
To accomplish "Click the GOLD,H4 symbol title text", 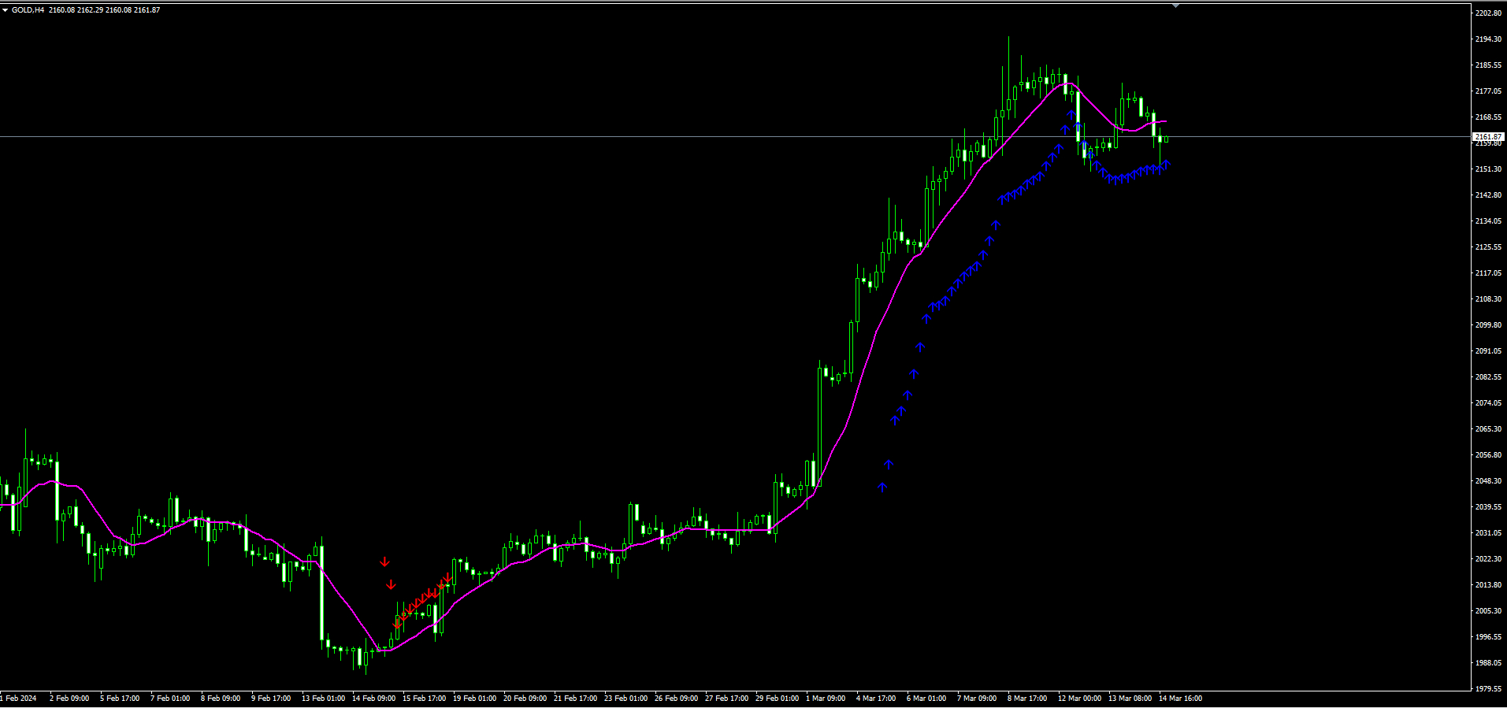I will pos(28,10).
